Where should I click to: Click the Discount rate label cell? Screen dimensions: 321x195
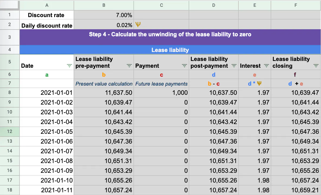(47, 15)
